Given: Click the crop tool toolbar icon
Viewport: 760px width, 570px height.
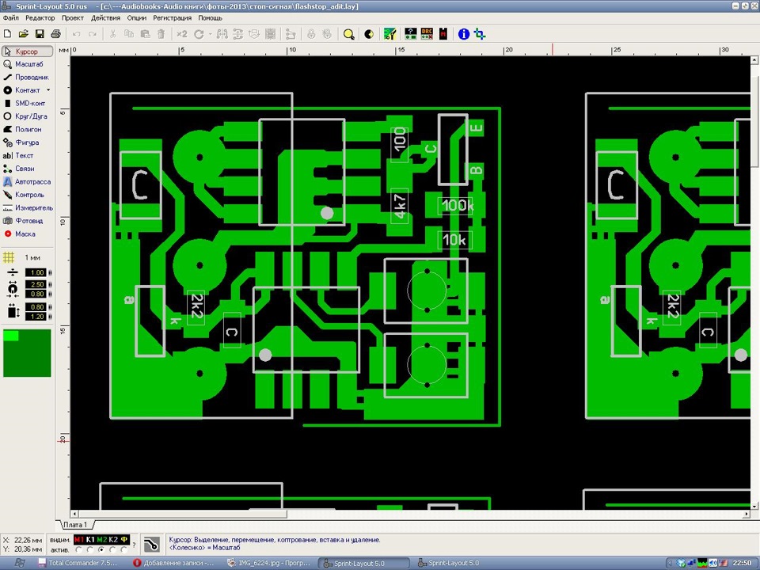Looking at the screenshot, I should [x=480, y=34].
